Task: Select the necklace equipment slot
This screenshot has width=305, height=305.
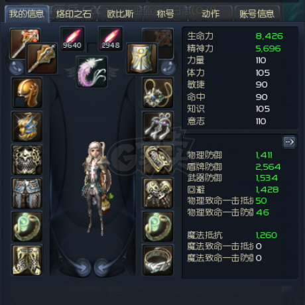Action: (x=158, y=93)
